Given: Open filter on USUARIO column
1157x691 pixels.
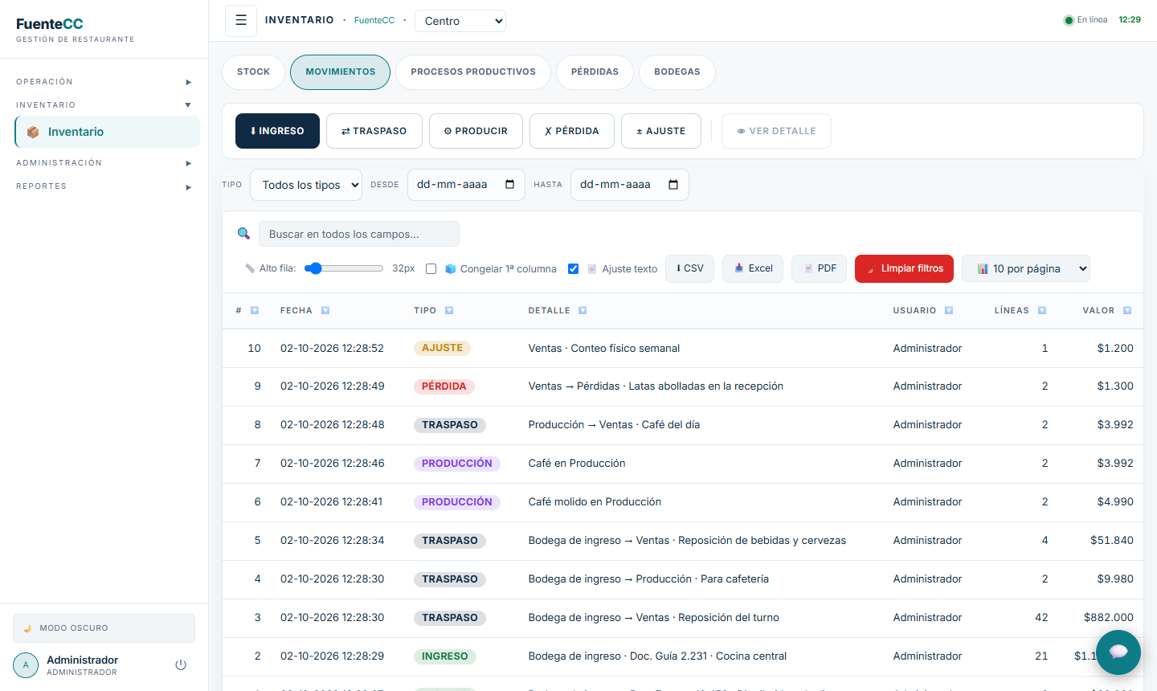Looking at the screenshot, I should click(x=949, y=310).
